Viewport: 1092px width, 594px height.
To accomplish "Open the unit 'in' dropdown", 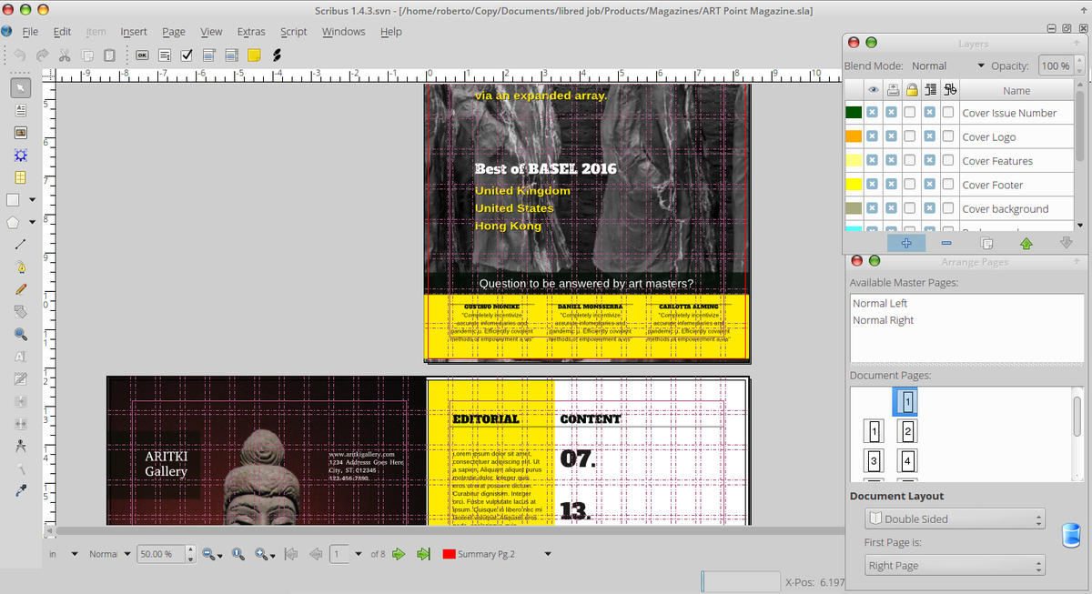I will 63,554.
